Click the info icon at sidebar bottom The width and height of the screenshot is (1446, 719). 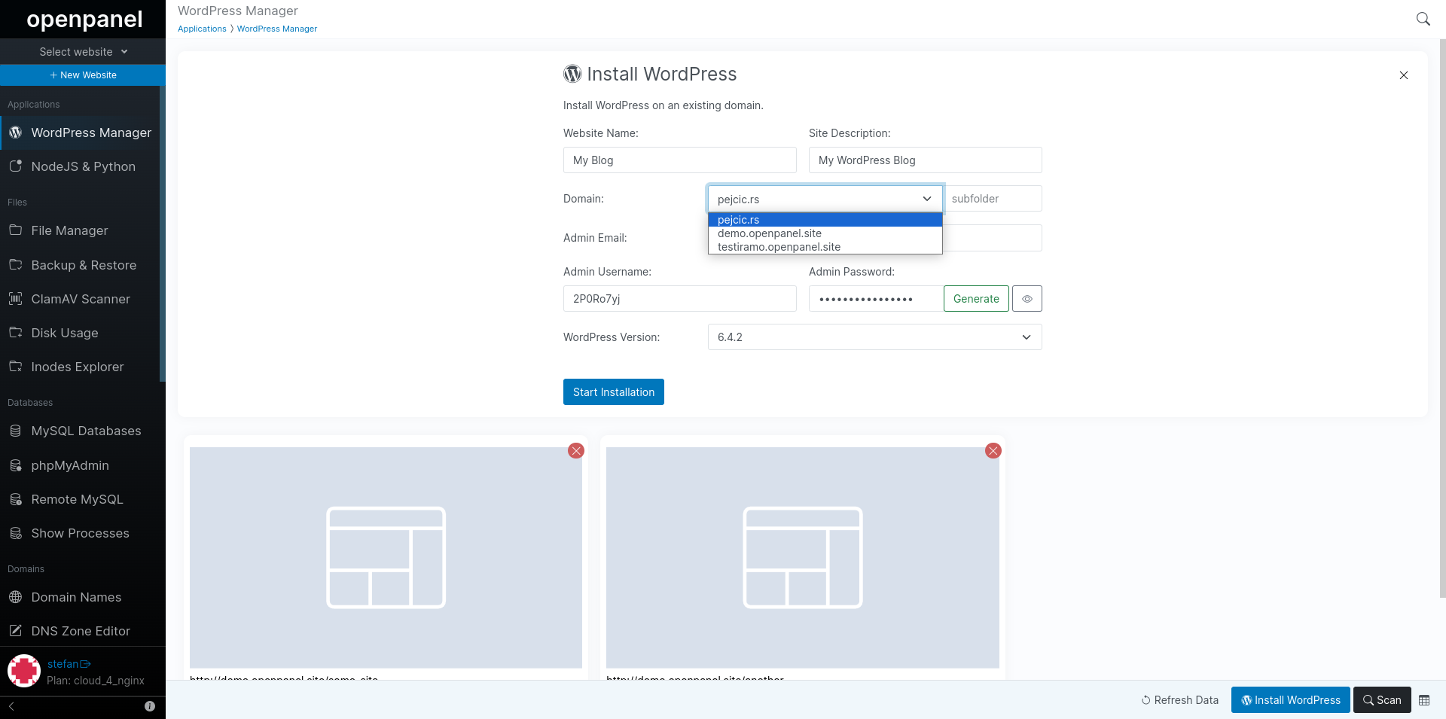[150, 706]
